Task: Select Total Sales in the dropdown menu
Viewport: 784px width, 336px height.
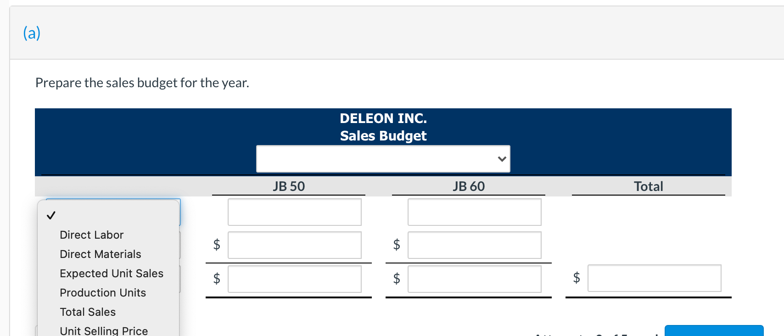Action: tap(87, 312)
